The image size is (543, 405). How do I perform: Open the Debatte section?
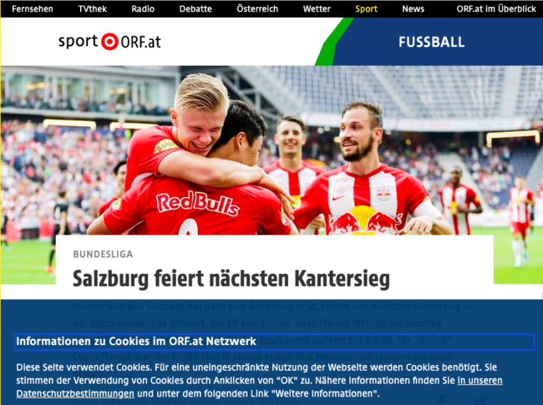(195, 8)
